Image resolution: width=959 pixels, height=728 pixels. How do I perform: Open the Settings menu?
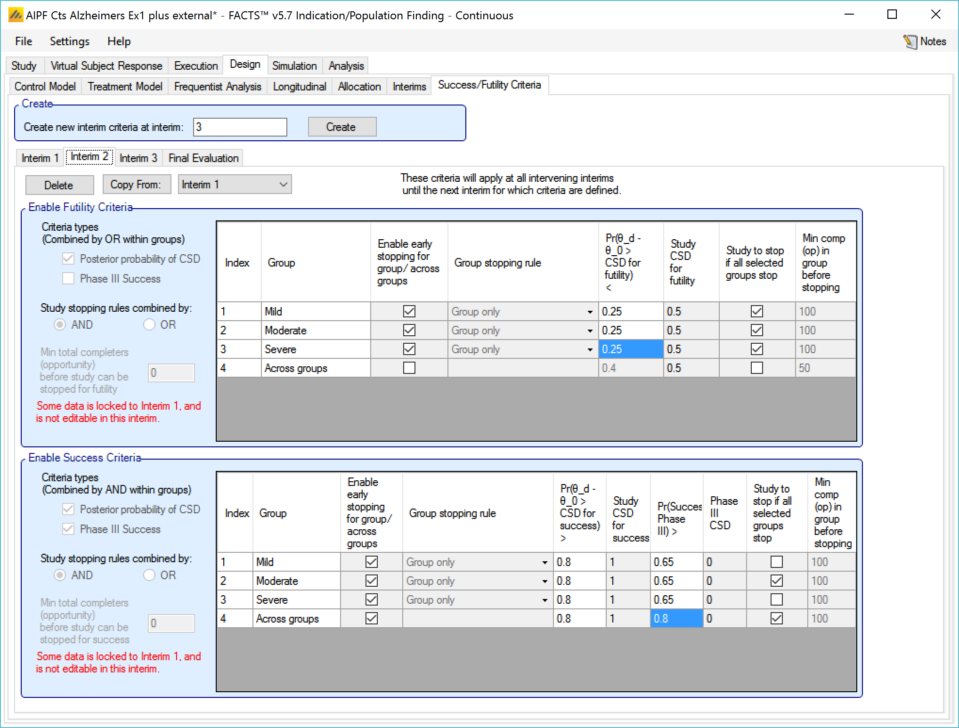point(69,41)
